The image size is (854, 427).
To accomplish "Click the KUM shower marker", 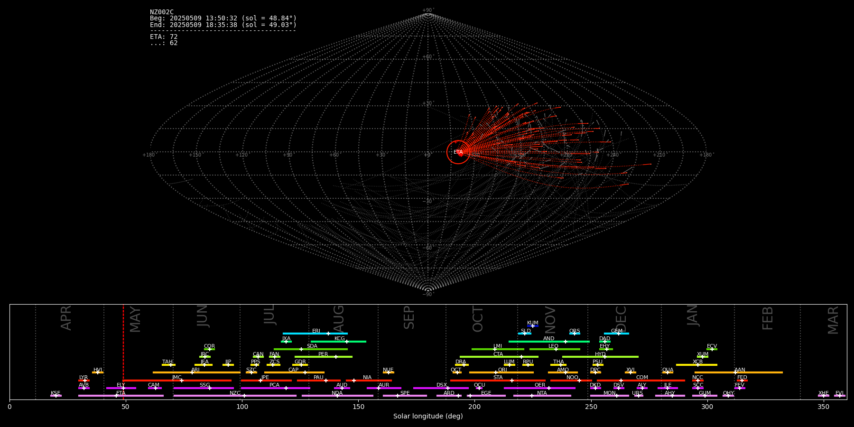I will 533,326.
